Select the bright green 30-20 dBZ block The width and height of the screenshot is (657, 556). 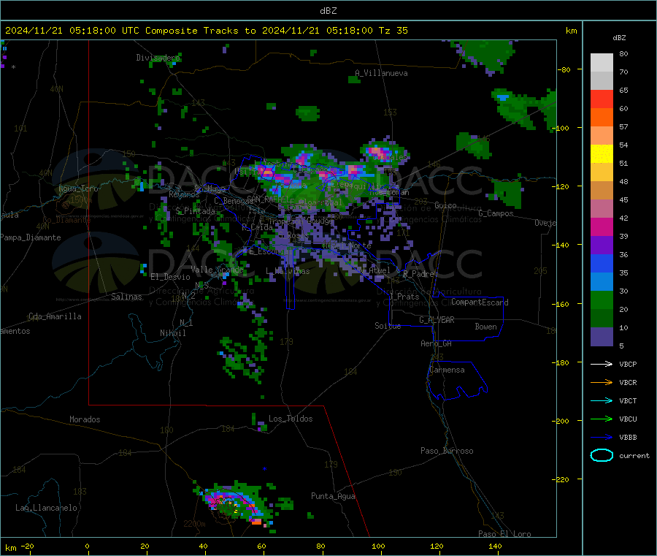point(602,300)
